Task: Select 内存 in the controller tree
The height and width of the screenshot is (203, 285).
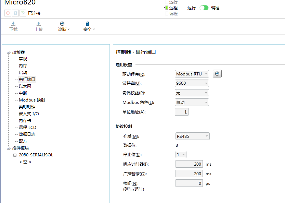Action: (x=23, y=65)
